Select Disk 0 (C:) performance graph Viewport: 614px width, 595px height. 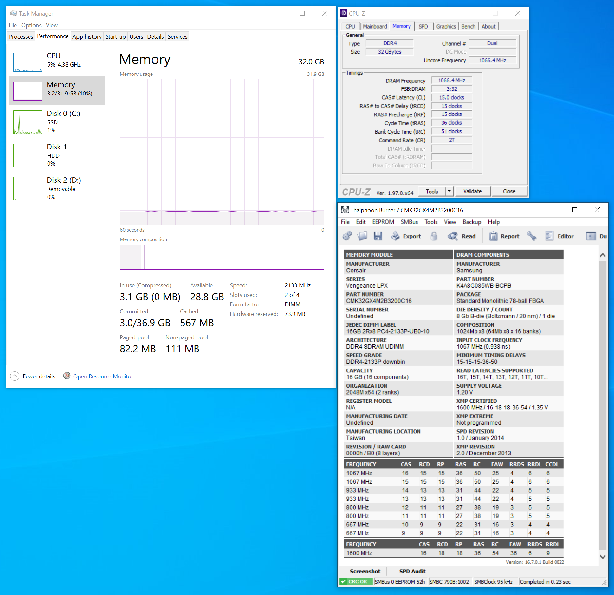click(28, 122)
